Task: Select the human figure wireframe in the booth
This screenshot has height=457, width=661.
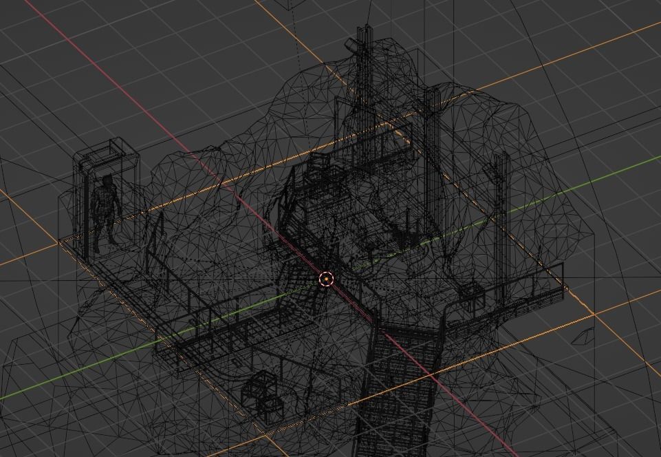Action: click(106, 214)
